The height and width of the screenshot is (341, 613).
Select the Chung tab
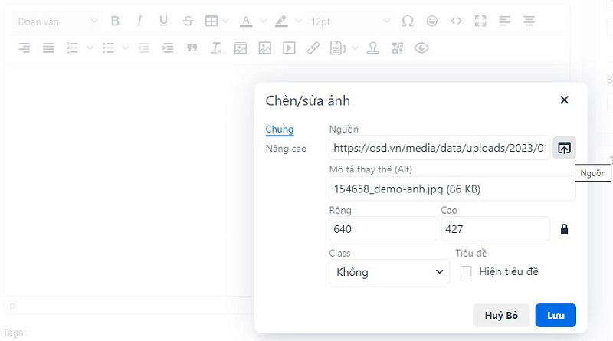(279, 130)
